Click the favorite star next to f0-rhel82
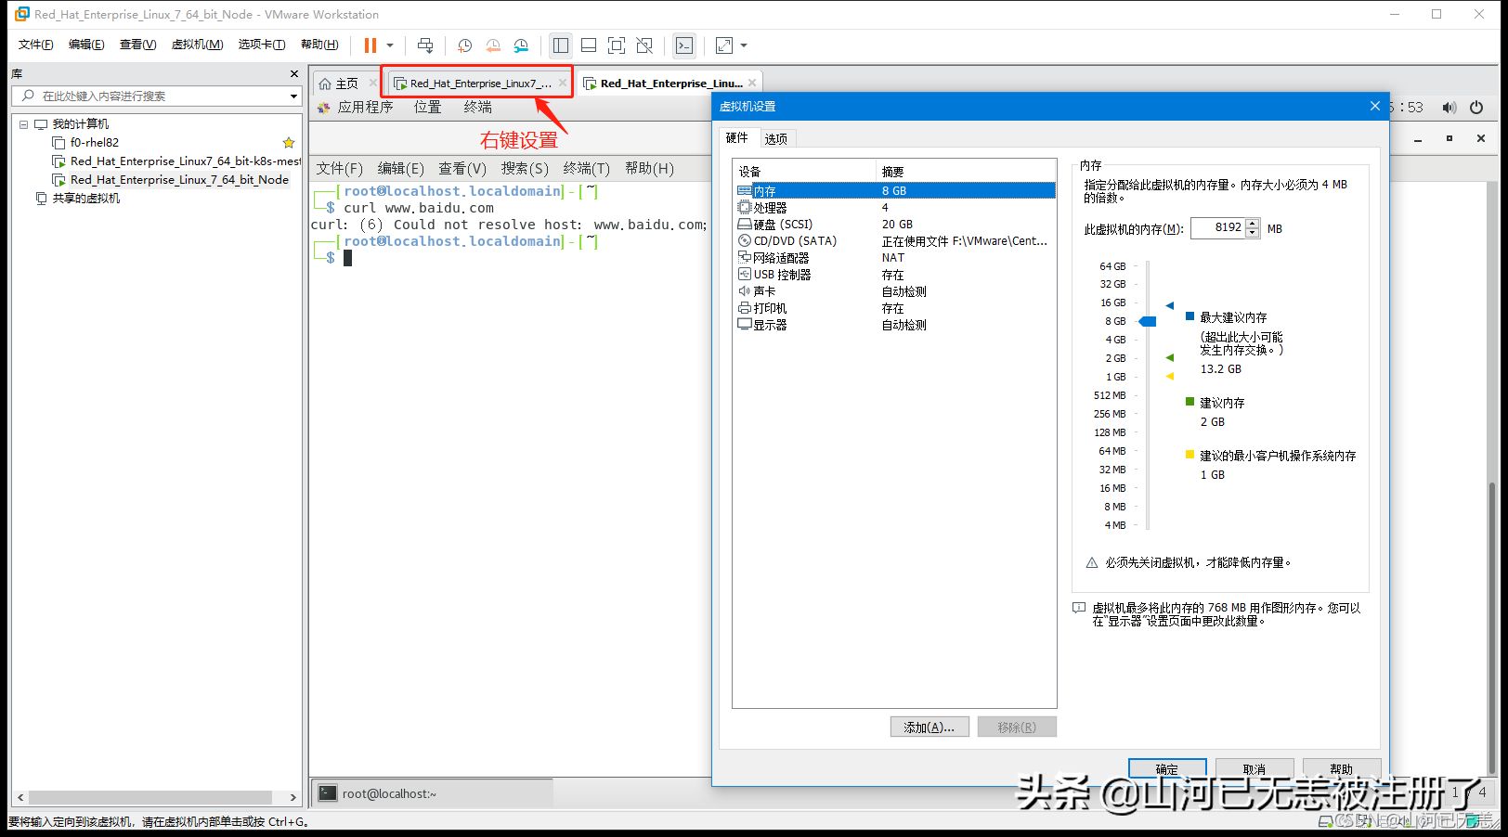The width and height of the screenshot is (1508, 837). [289, 143]
